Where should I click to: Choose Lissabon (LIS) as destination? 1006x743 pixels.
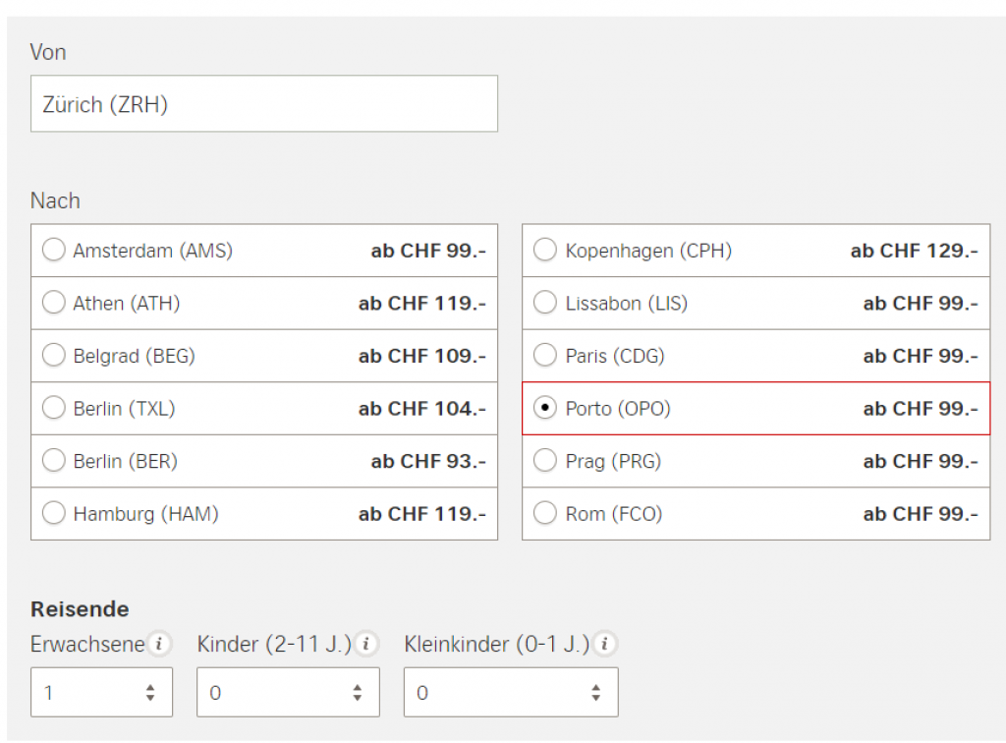(545, 304)
